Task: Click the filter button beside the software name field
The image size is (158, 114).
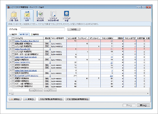Action: [x=73, y=29]
